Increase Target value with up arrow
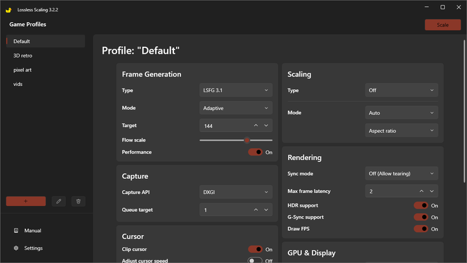This screenshot has height=263, width=467. point(256,126)
